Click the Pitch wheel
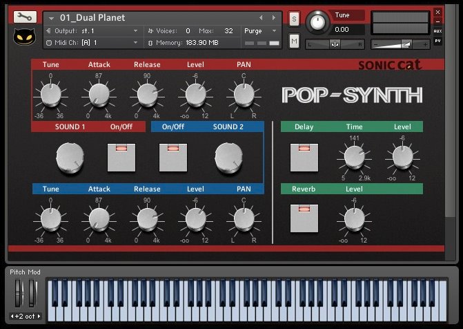 pos(19,293)
